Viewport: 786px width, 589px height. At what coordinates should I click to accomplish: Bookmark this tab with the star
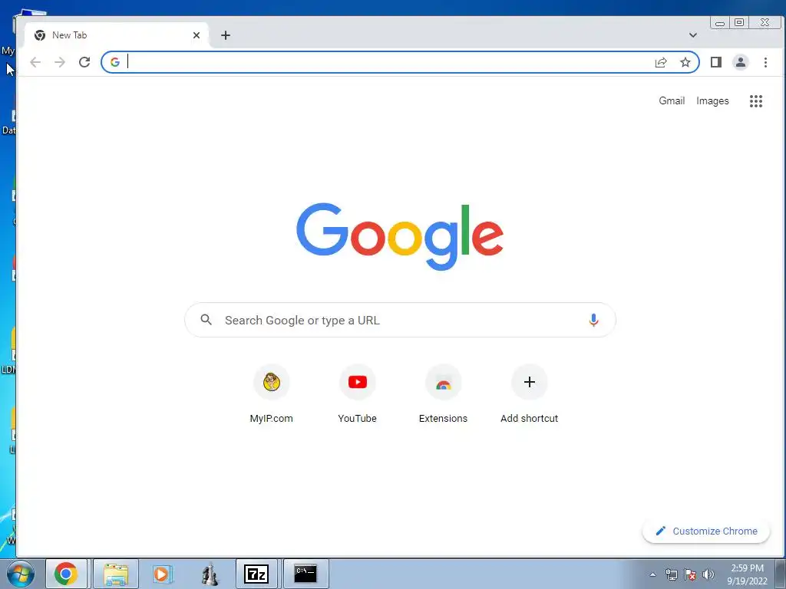coord(685,62)
